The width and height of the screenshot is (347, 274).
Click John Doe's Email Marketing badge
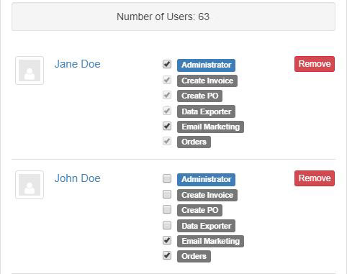pyautogui.click(x=210, y=241)
